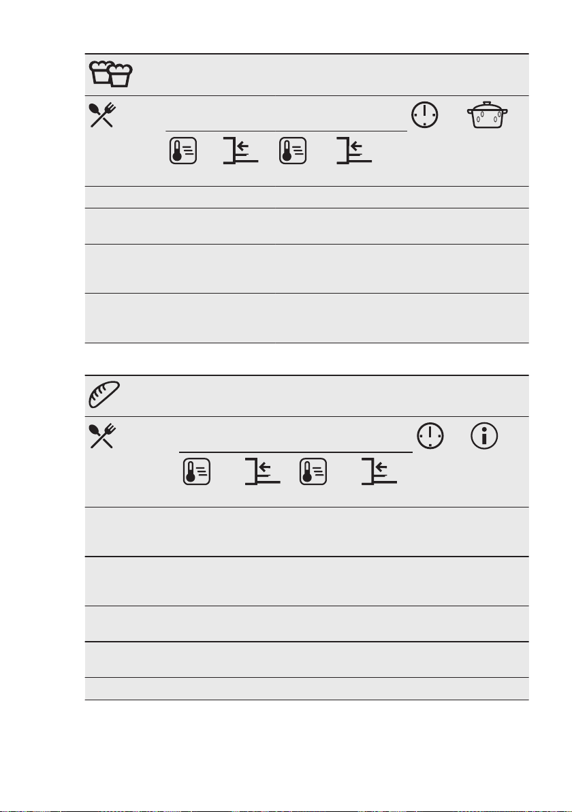This screenshot has height=812, width=572.
Task: Select first shelf position icon in muffins table
Action: click(240, 151)
